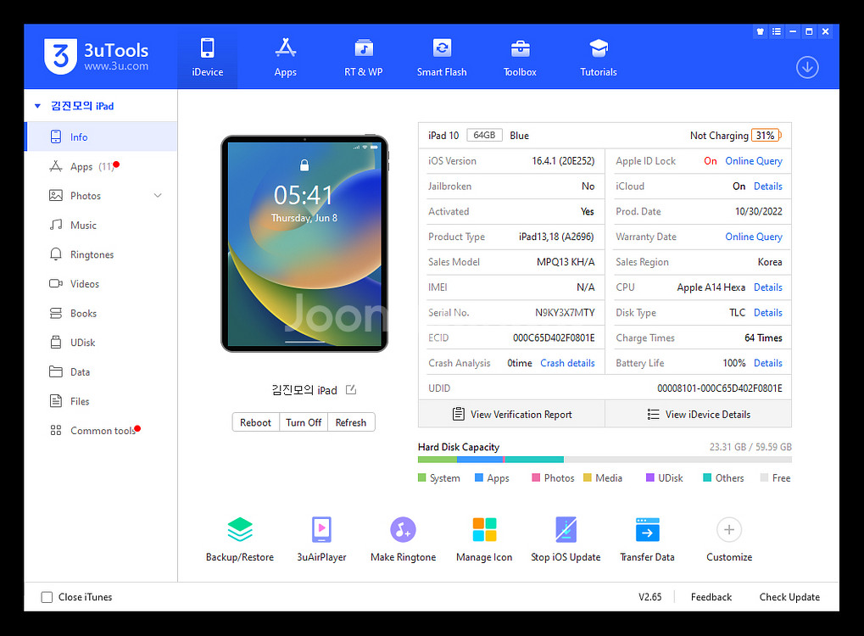Open iCloud Details link
The width and height of the screenshot is (864, 636).
[768, 187]
